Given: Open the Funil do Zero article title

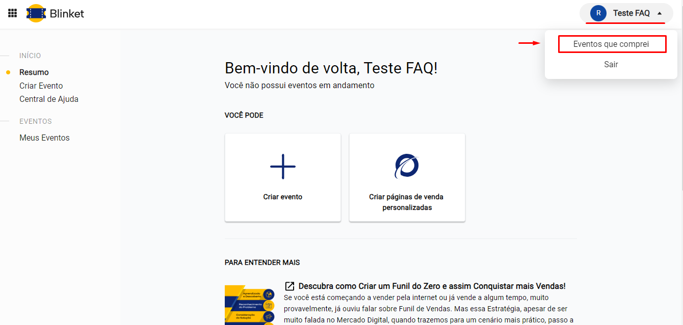Looking at the screenshot, I should pyautogui.click(x=432, y=286).
